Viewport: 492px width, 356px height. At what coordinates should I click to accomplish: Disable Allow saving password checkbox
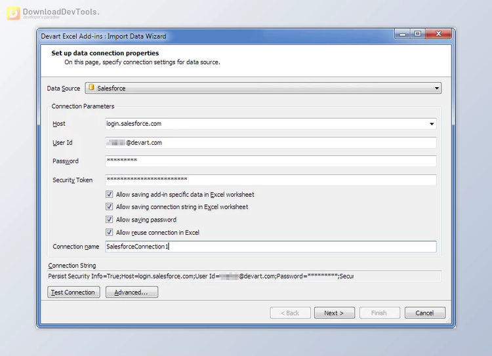pos(109,220)
